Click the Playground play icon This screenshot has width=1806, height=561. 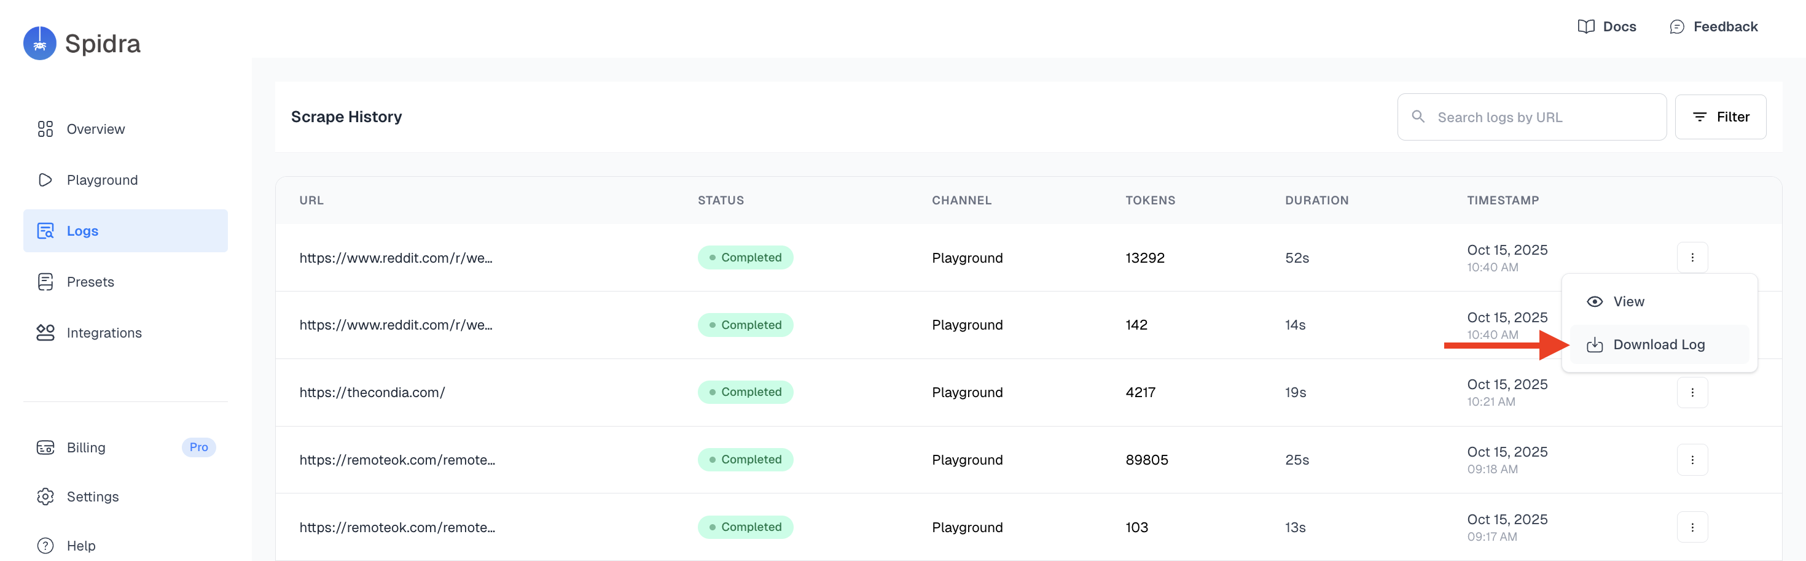pos(45,180)
